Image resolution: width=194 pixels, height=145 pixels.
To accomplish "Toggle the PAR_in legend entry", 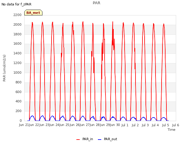I will click(85, 139).
